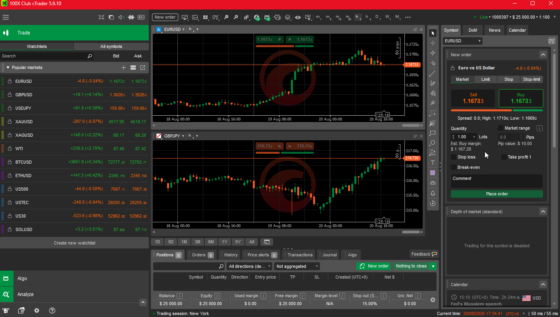Select the text T drawing tool
560x317 pixels.
433,162
